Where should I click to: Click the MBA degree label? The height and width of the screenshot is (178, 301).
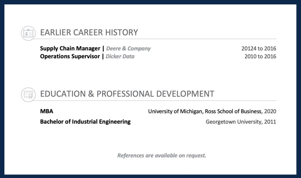tap(47, 111)
